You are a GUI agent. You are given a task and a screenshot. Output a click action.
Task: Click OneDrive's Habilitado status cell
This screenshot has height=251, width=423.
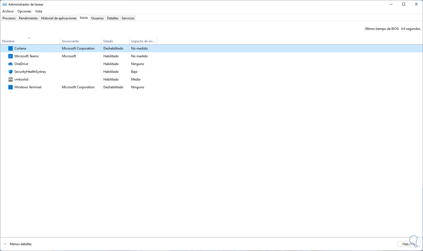point(111,64)
